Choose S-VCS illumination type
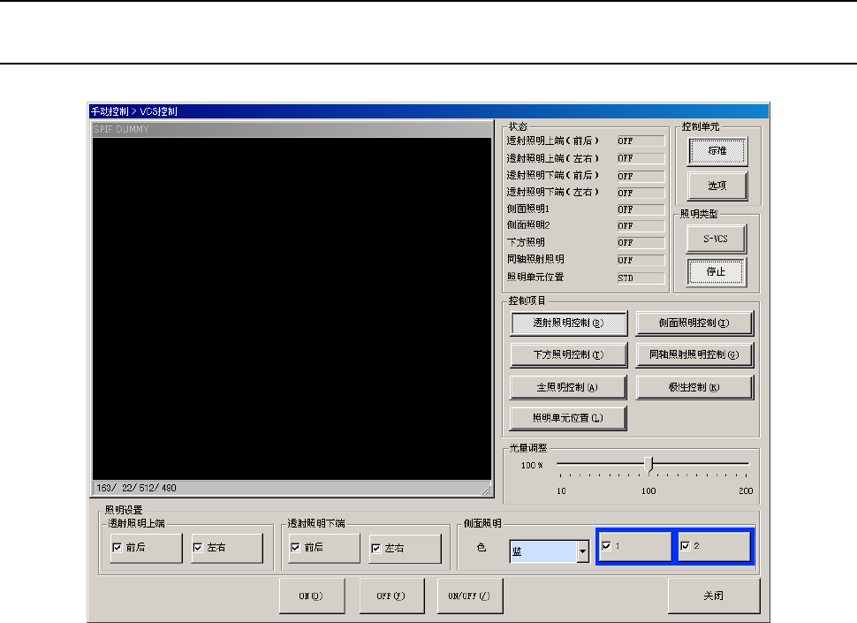 pyautogui.click(x=717, y=238)
